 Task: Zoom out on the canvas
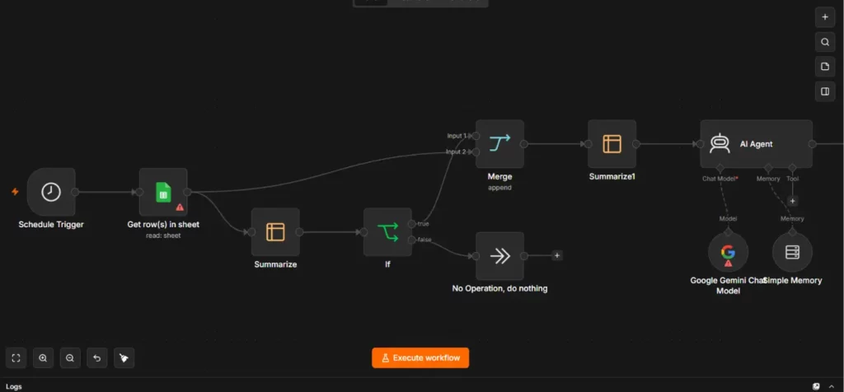(x=70, y=358)
